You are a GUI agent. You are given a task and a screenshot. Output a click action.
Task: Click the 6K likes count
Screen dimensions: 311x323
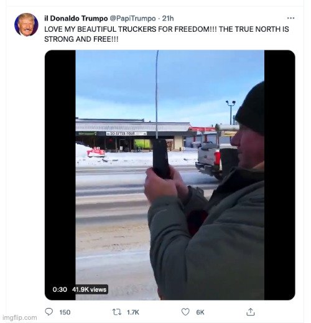tap(200, 312)
